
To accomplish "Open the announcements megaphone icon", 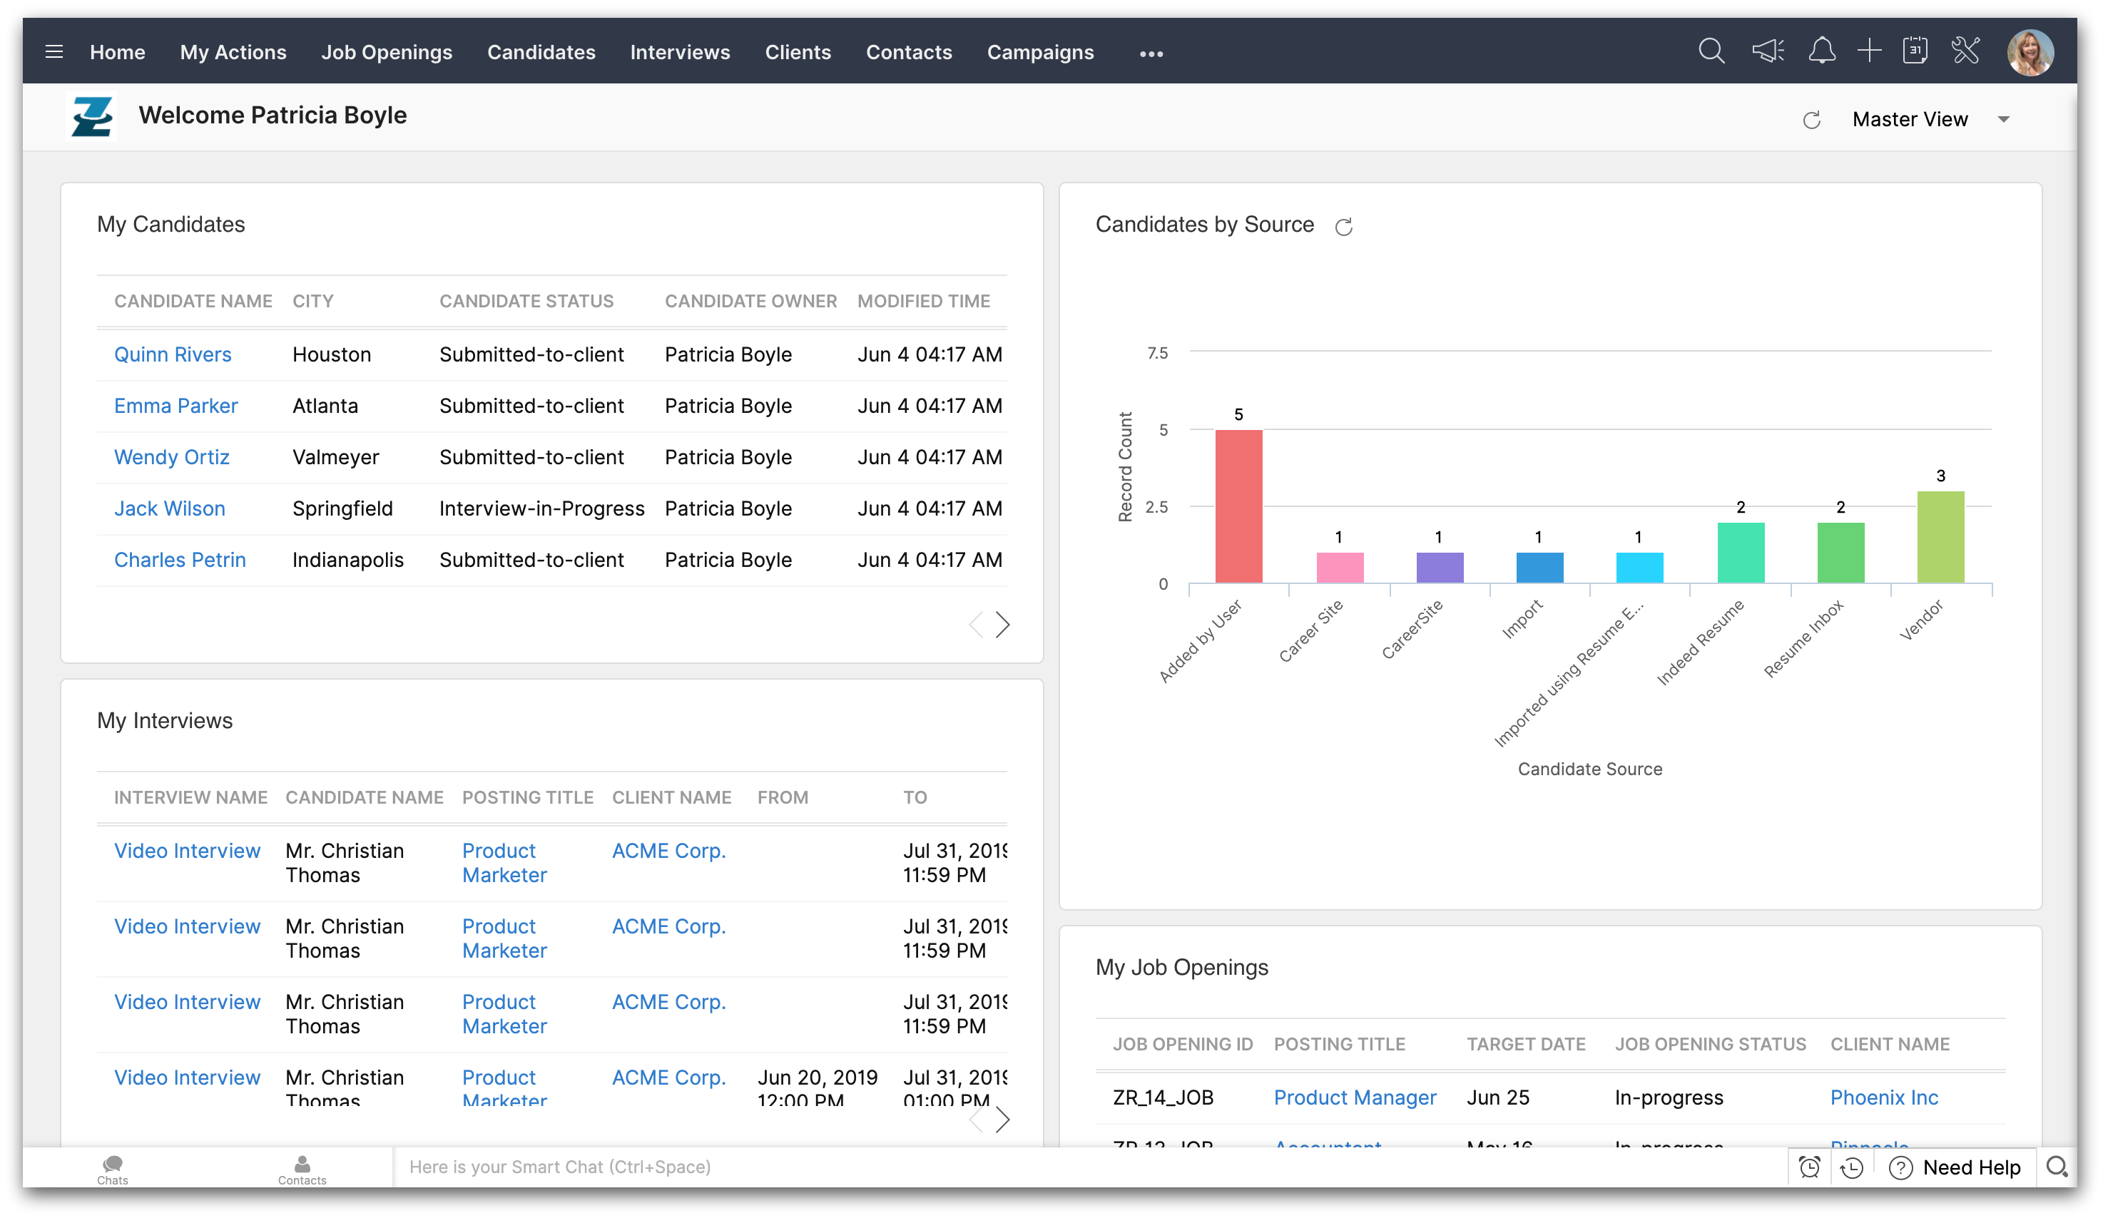I will [x=1768, y=51].
